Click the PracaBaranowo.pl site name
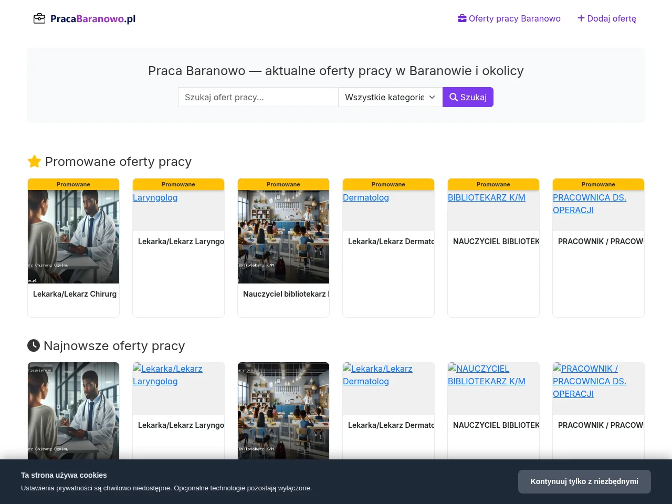 tap(93, 19)
